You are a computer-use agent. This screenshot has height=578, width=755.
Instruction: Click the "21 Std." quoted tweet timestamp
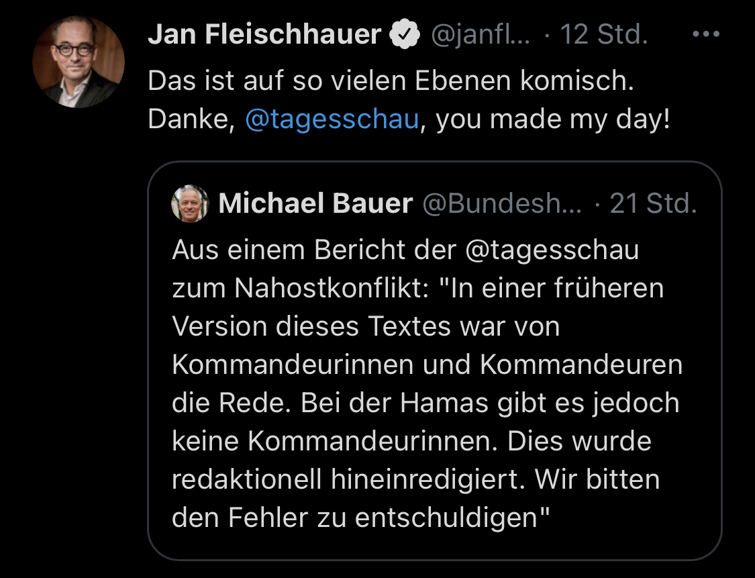(x=653, y=203)
